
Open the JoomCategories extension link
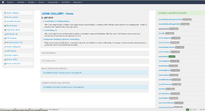(x=165, y=38)
